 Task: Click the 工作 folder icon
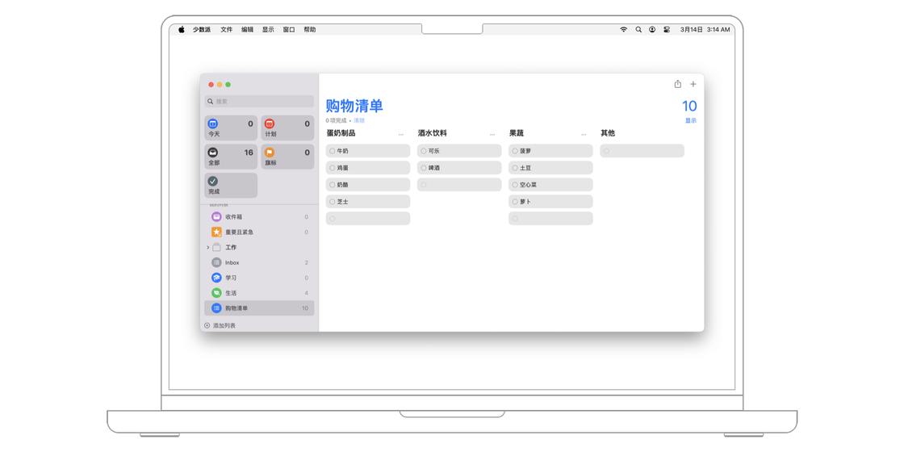[x=216, y=247]
